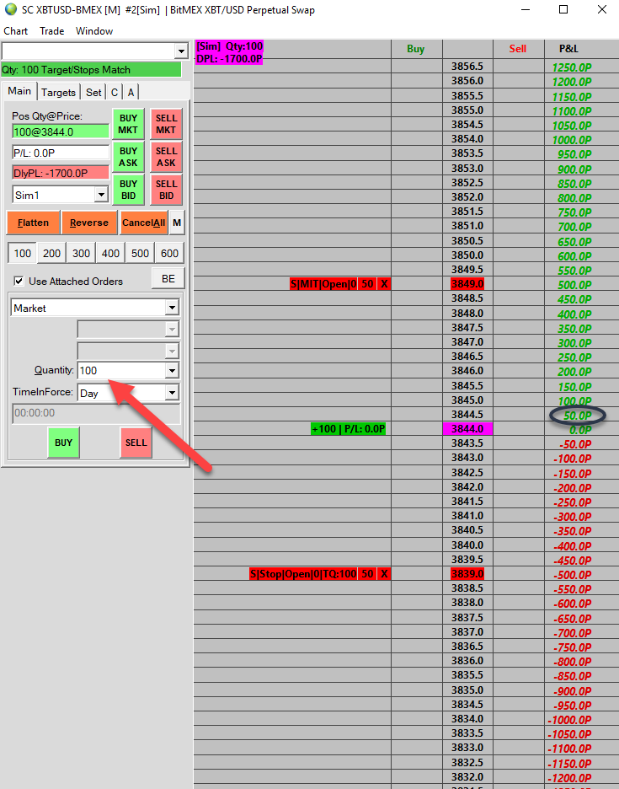Click the 50.0P P&L cell
The width and height of the screenshot is (619, 789).
pos(577,416)
